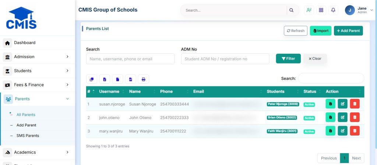View details of John Otieno
Image resolution: width=377 pixels, height=165 pixels.
click(330, 117)
